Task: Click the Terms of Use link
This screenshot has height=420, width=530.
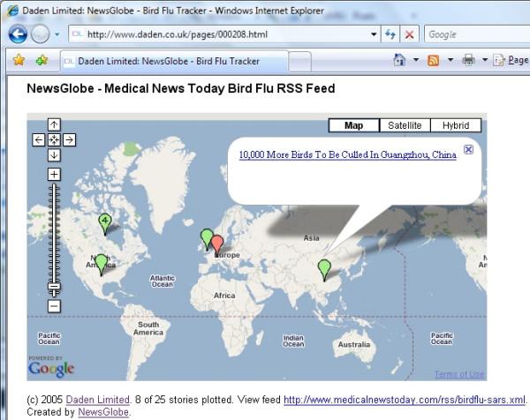Action: pyautogui.click(x=459, y=374)
